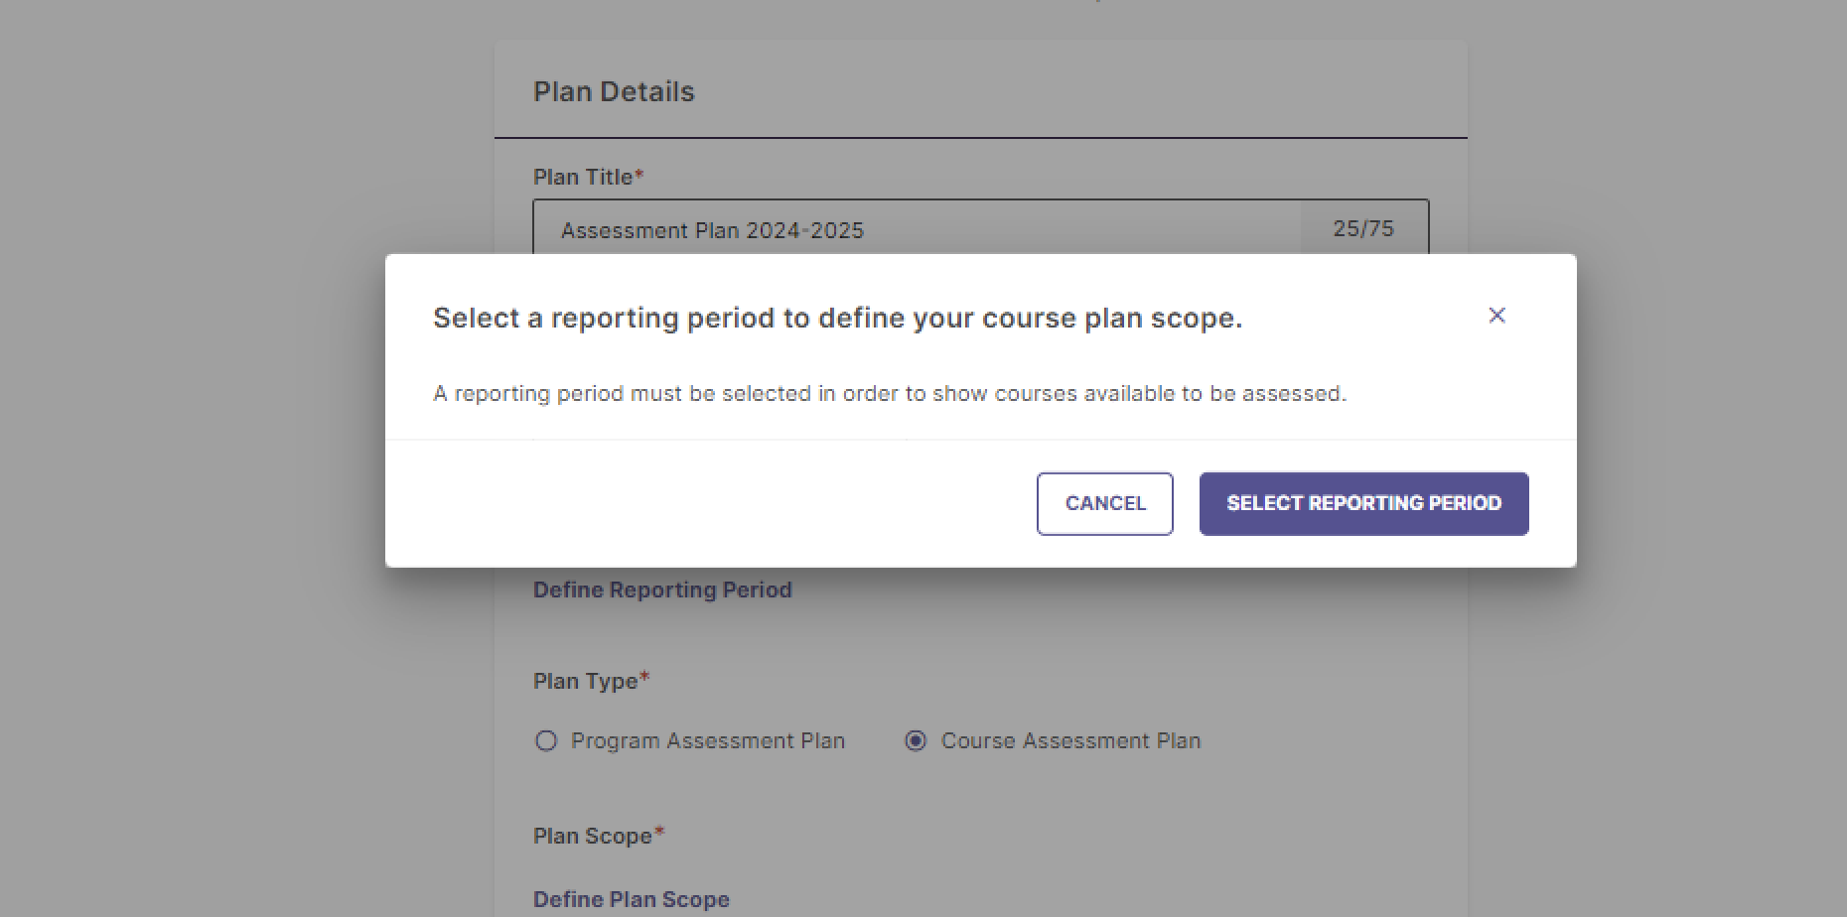1847x917 pixels.
Task: Select the Program Assessment Plan radio button
Action: click(x=546, y=741)
